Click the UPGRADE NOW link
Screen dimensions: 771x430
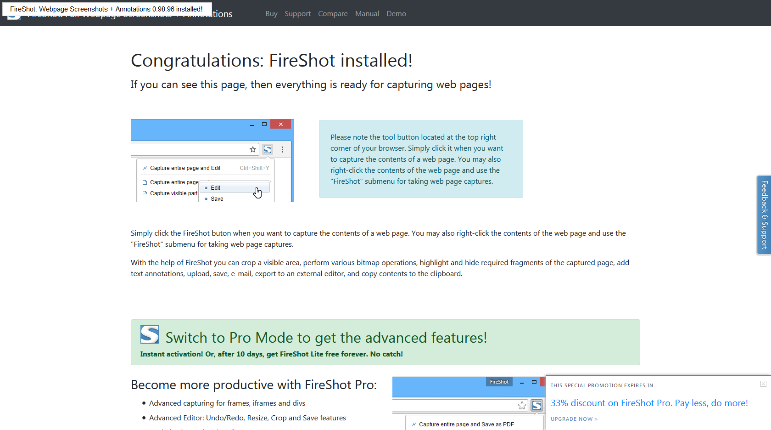pos(574,419)
